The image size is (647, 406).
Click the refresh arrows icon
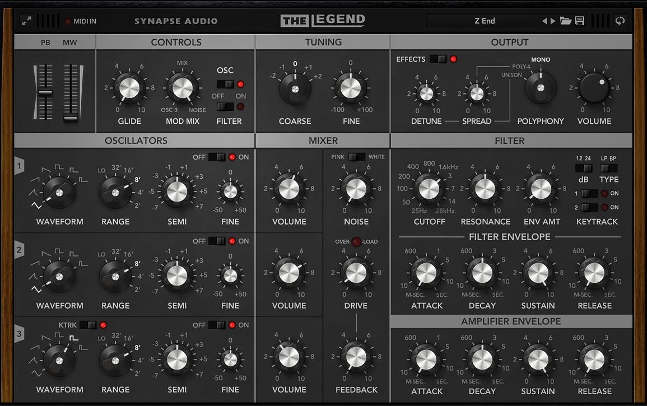(x=620, y=21)
